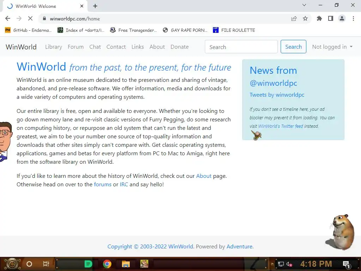Open the notification center icon
The height and width of the screenshot is (271, 361).
pyautogui.click(x=346, y=264)
